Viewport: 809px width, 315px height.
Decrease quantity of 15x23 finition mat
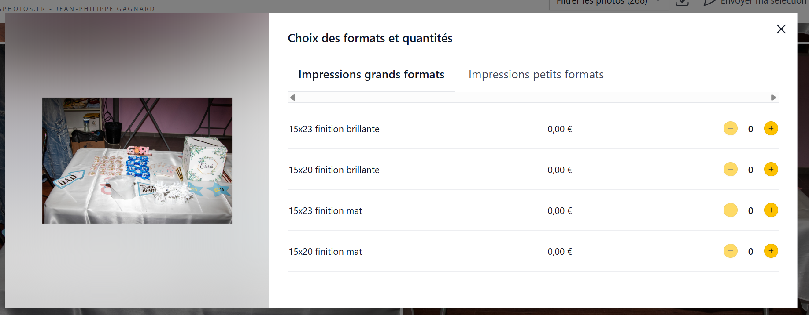[730, 210]
